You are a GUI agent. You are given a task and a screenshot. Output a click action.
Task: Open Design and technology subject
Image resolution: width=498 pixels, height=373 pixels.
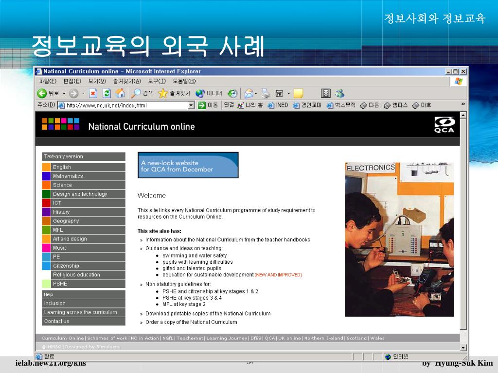[84, 194]
